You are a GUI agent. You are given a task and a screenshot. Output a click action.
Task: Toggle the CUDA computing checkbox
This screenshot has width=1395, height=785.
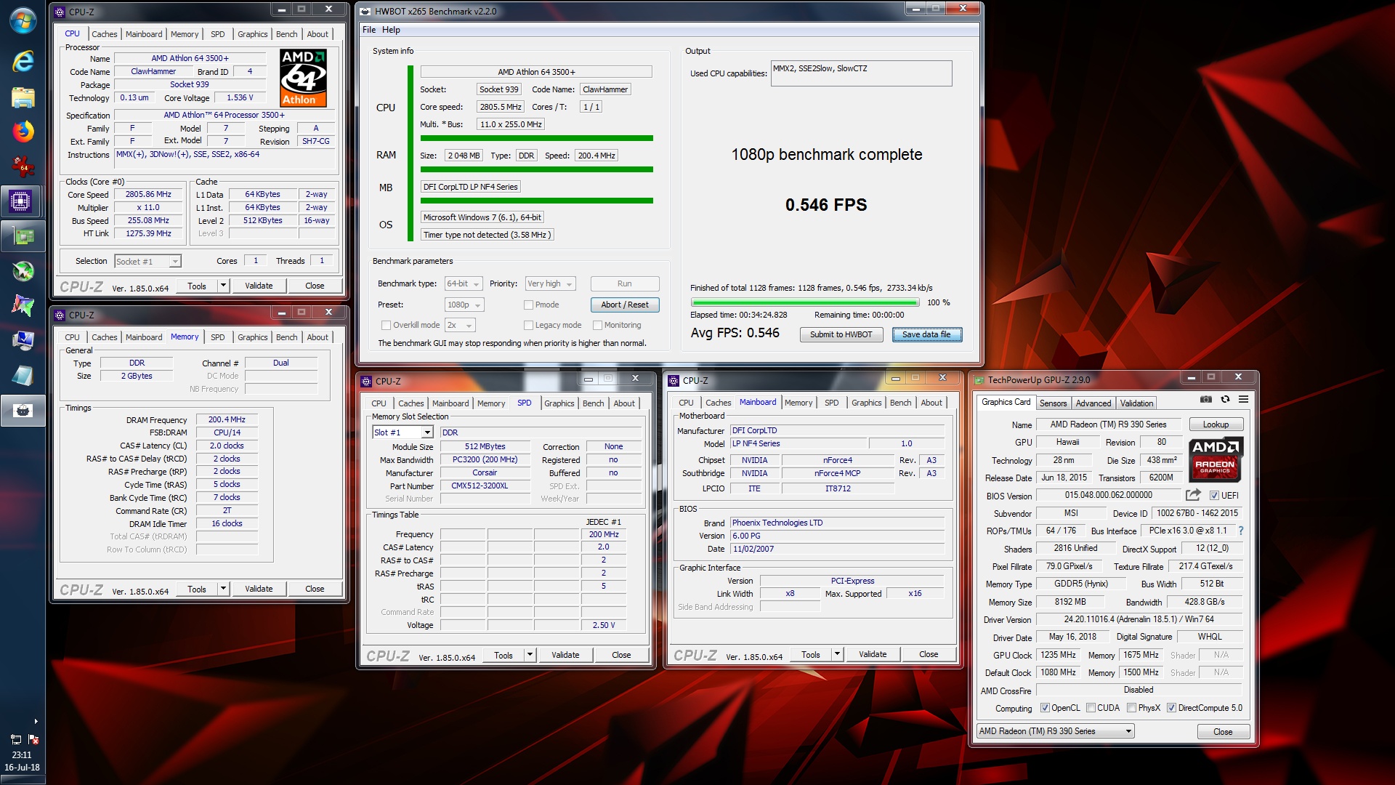(x=1091, y=707)
